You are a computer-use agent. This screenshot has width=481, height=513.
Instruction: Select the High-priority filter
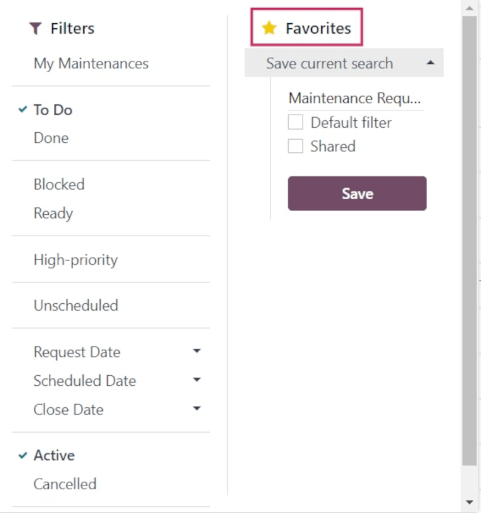coord(75,259)
